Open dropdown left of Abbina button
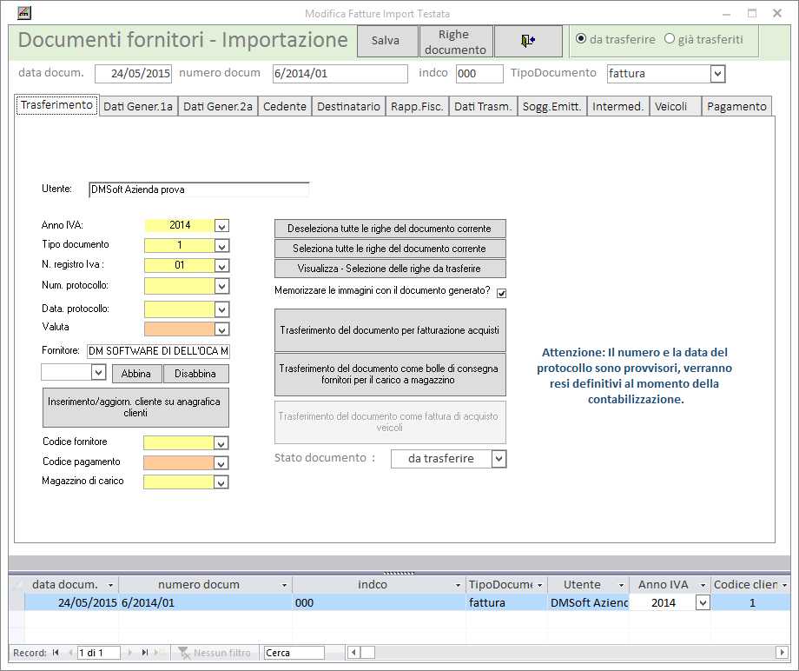Viewport: 799px width, 671px height. pyautogui.click(x=98, y=373)
